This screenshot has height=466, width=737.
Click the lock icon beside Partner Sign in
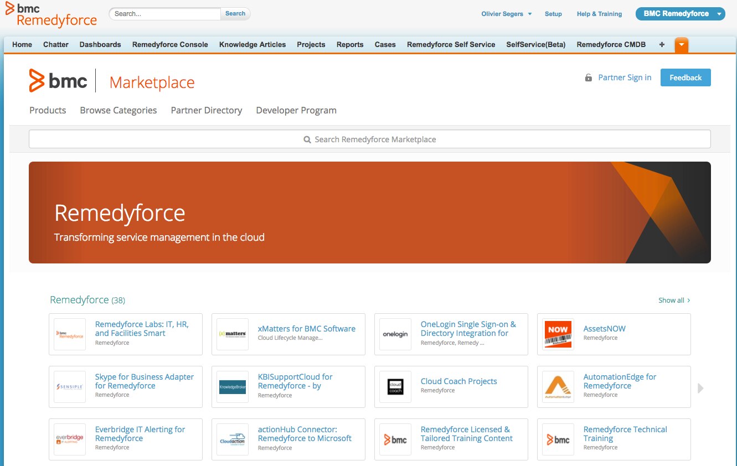[589, 78]
